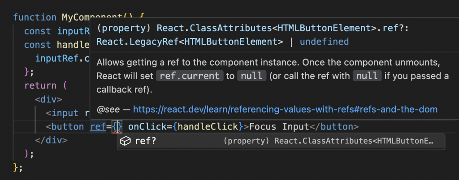Click the 'Focus Input' button label text
The image size is (459, 180).
click(279, 127)
